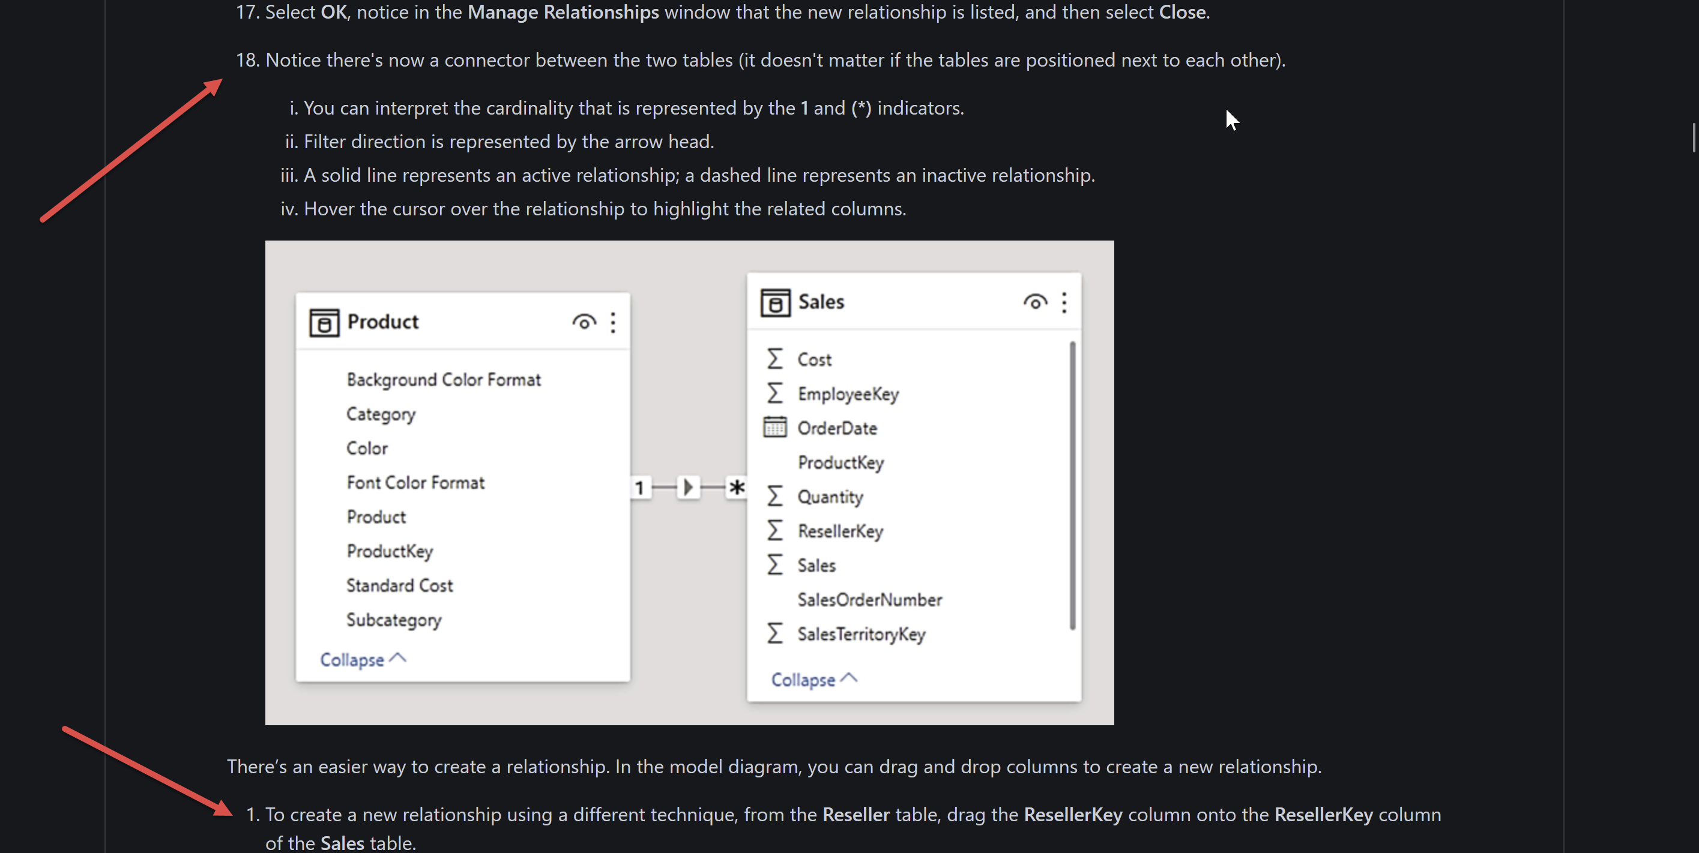Select the sigma icon beside SalesTerritoryKey
The image size is (1699, 853).
click(x=775, y=633)
